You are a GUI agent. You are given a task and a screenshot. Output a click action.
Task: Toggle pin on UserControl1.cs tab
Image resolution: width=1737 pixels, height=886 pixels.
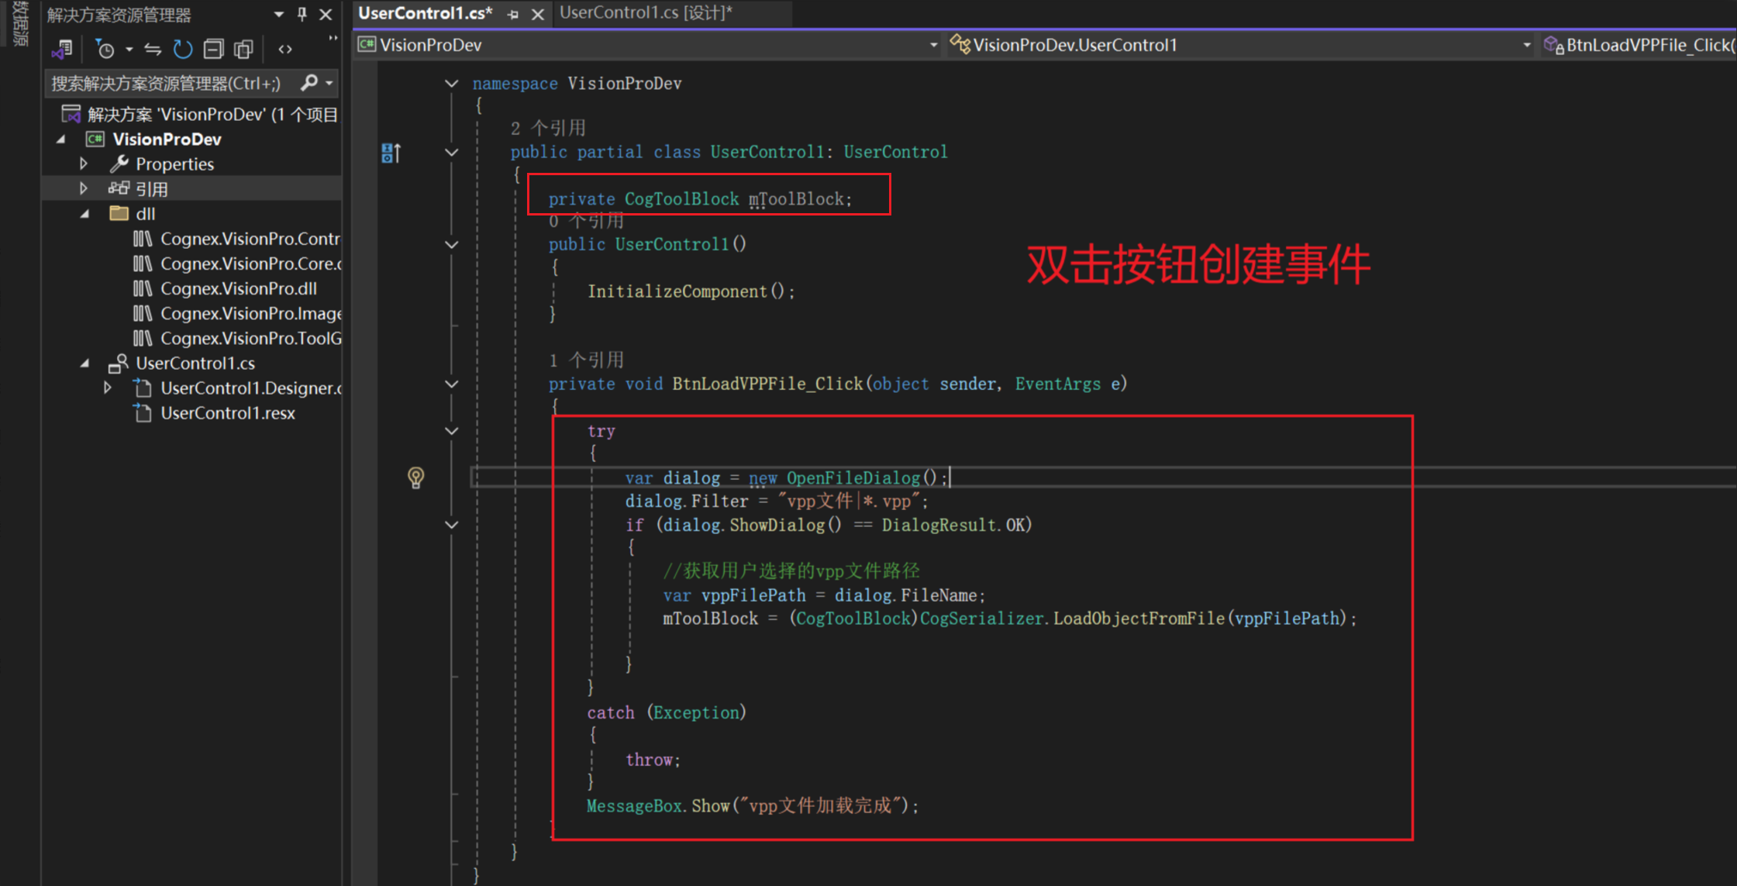coord(512,14)
